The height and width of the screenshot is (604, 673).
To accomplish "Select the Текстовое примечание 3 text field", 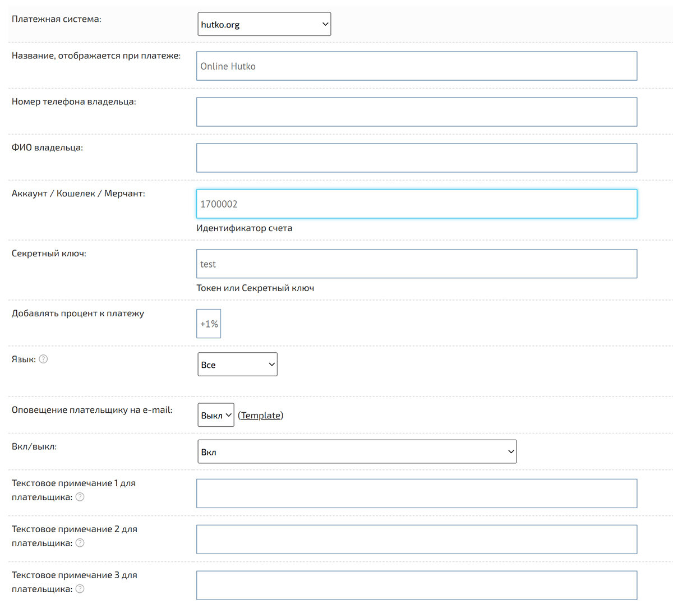I will point(416,585).
